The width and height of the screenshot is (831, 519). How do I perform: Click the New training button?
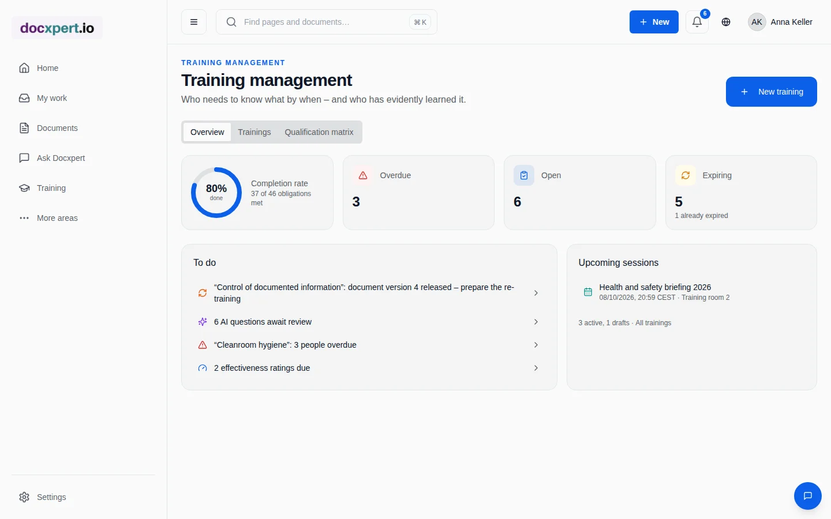click(772, 92)
